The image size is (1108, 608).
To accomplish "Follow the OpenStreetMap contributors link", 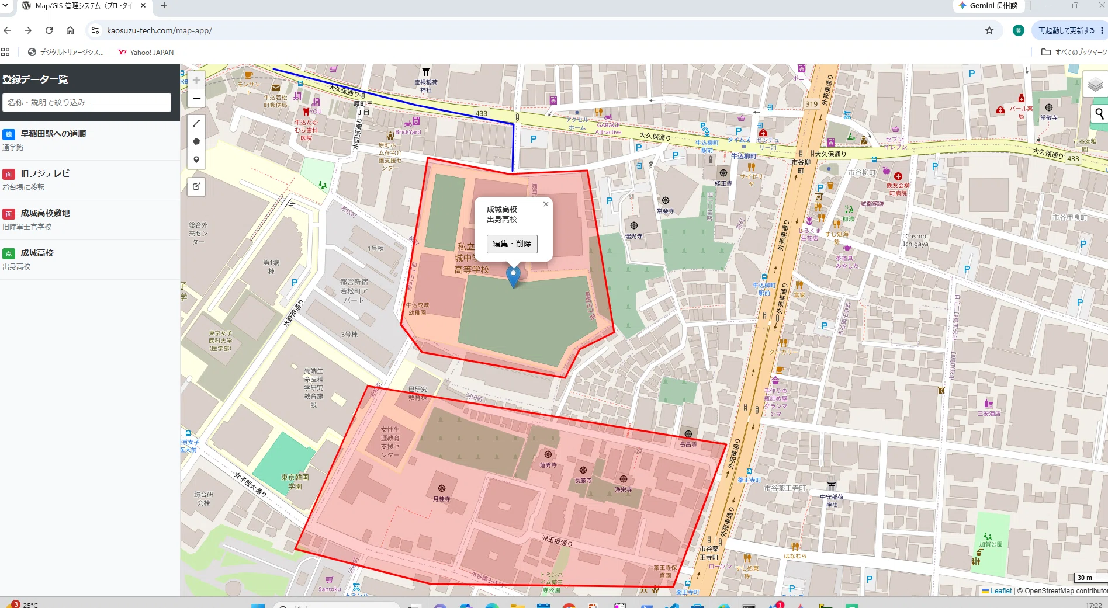I will [1066, 591].
